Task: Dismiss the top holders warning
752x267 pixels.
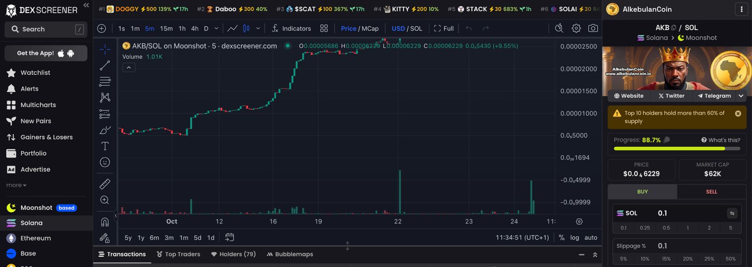Action: point(738,113)
